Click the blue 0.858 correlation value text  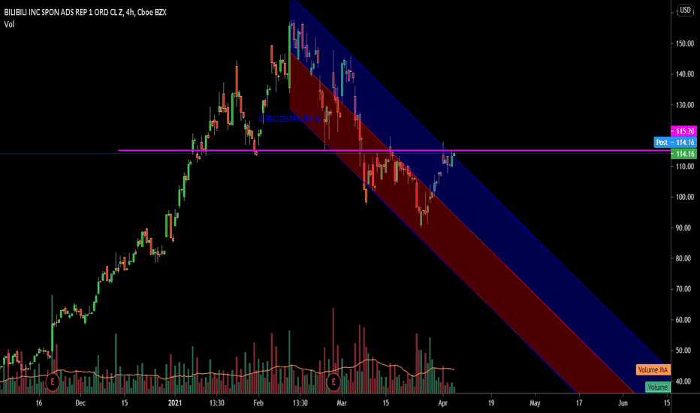[289, 119]
